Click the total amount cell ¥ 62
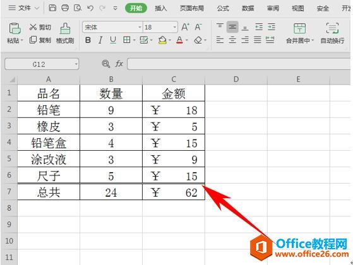The height and width of the screenshot is (265, 353). (x=174, y=192)
